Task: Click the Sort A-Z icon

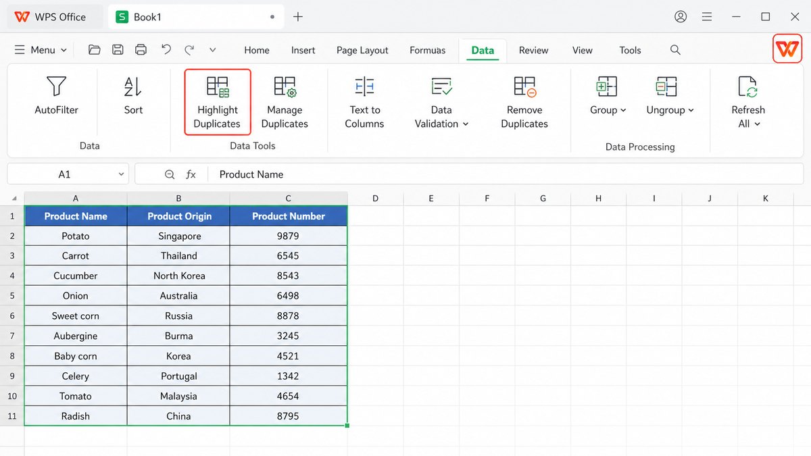Action: [133, 86]
